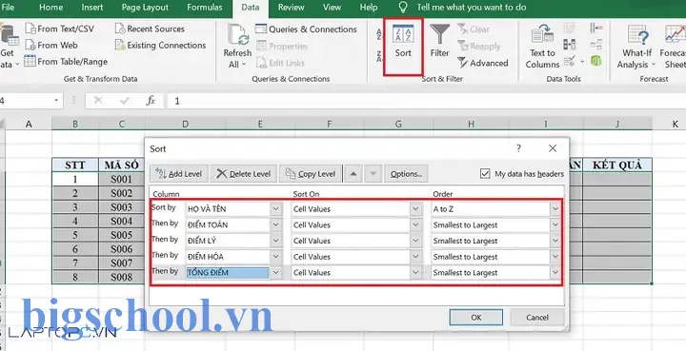Open the Sort dialog from the ribbon
The image size is (686, 351).
tap(403, 42)
